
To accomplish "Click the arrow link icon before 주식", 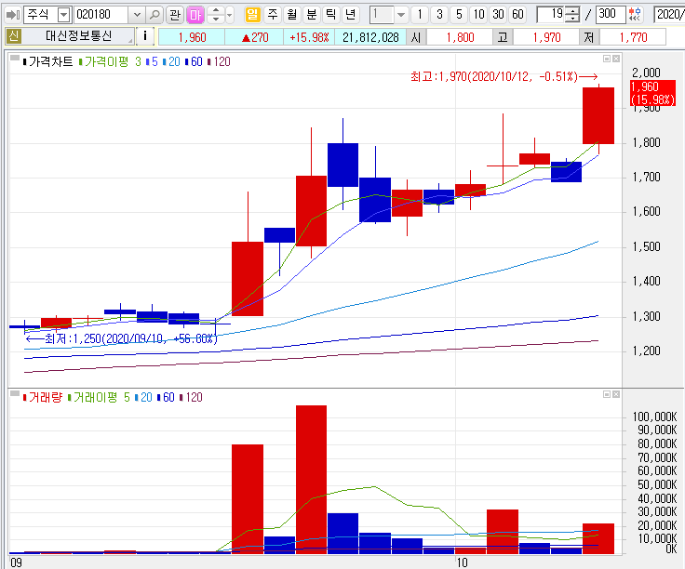I will pos(13,15).
